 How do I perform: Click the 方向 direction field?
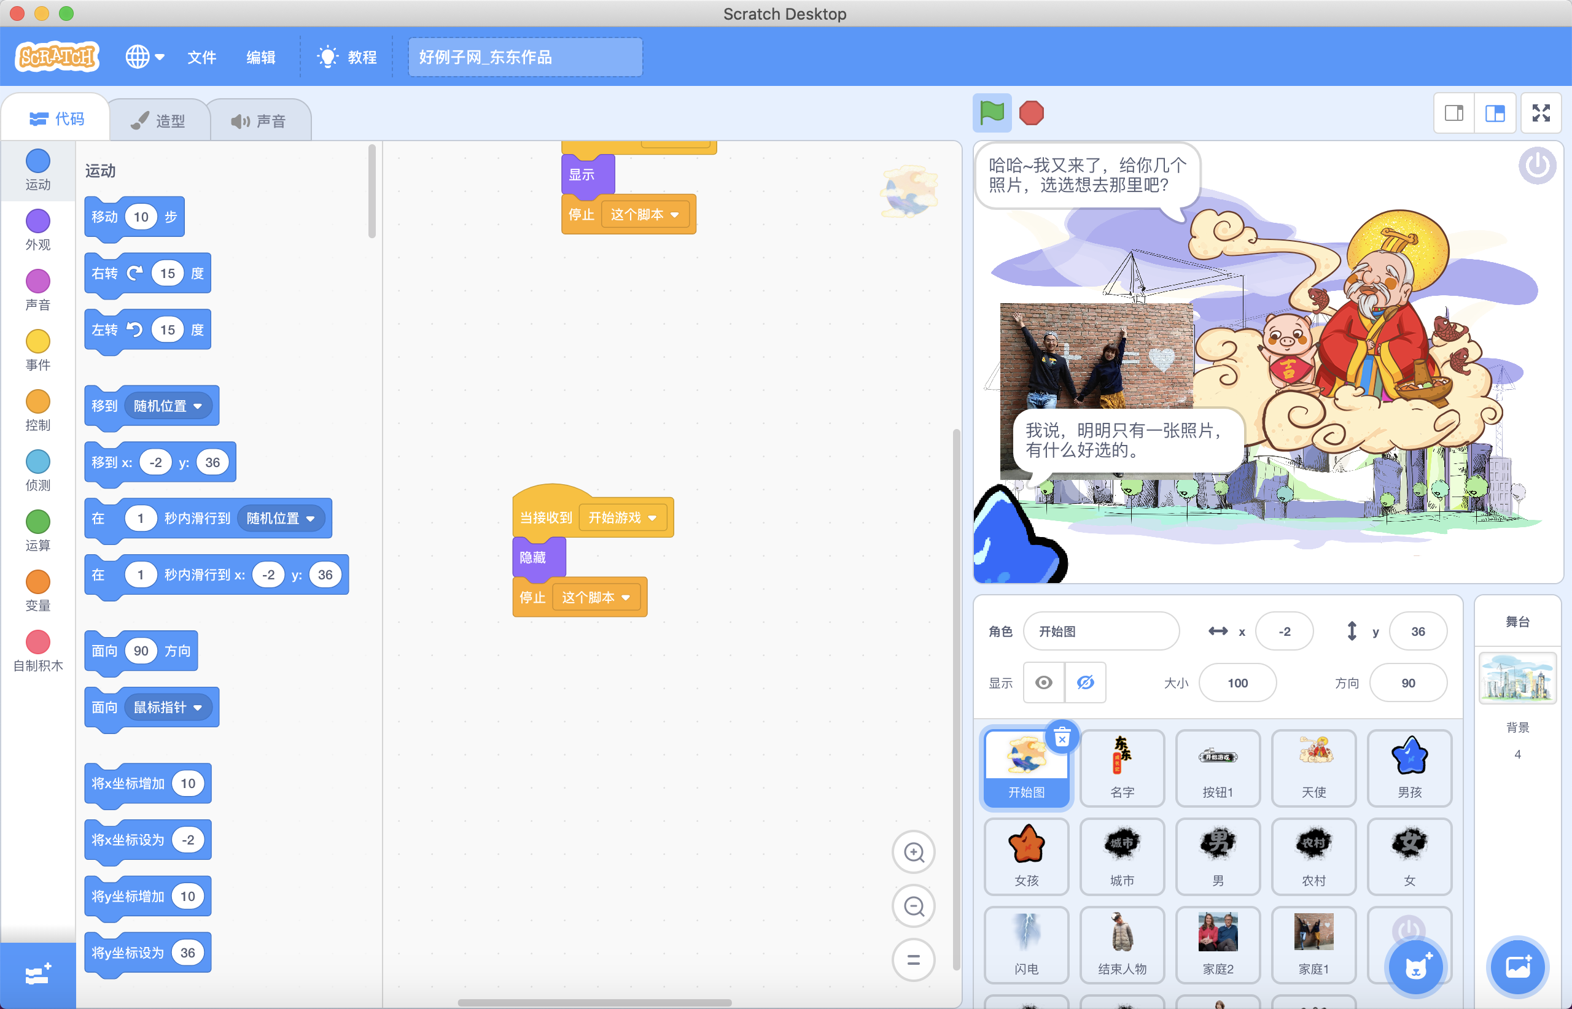1408,682
